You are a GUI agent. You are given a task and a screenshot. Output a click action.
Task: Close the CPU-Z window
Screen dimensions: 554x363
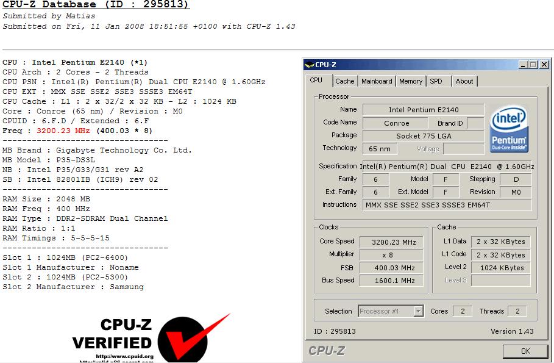(x=544, y=65)
